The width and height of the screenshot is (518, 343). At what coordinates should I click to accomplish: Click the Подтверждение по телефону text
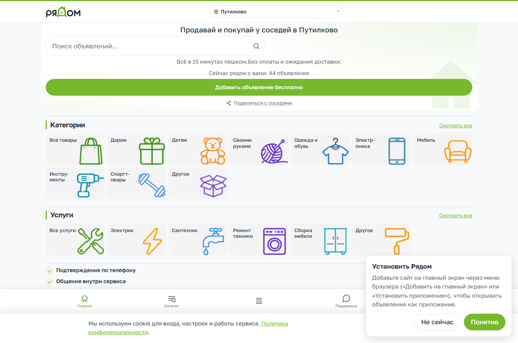click(x=96, y=270)
